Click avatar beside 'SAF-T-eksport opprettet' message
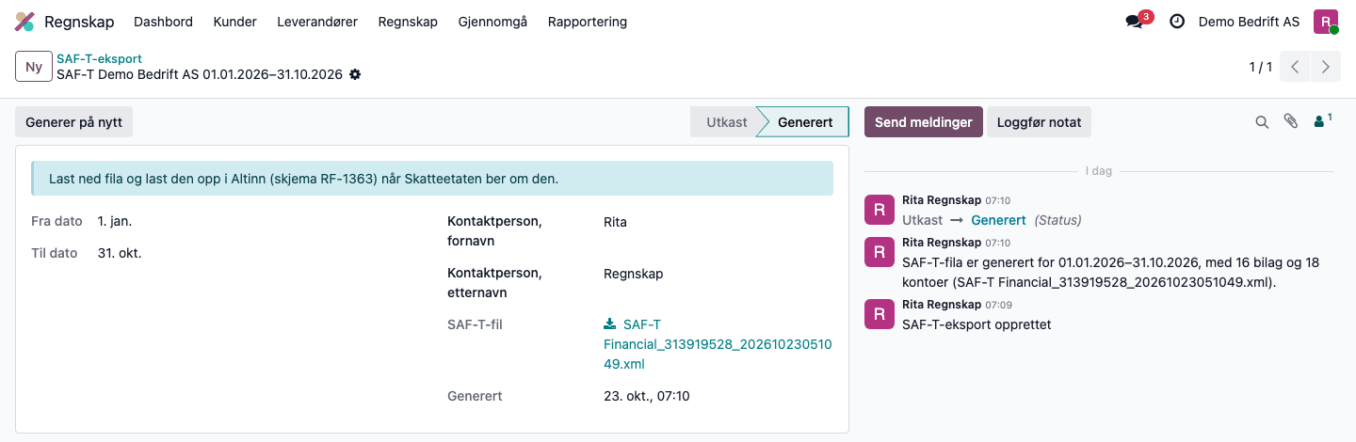 880,313
